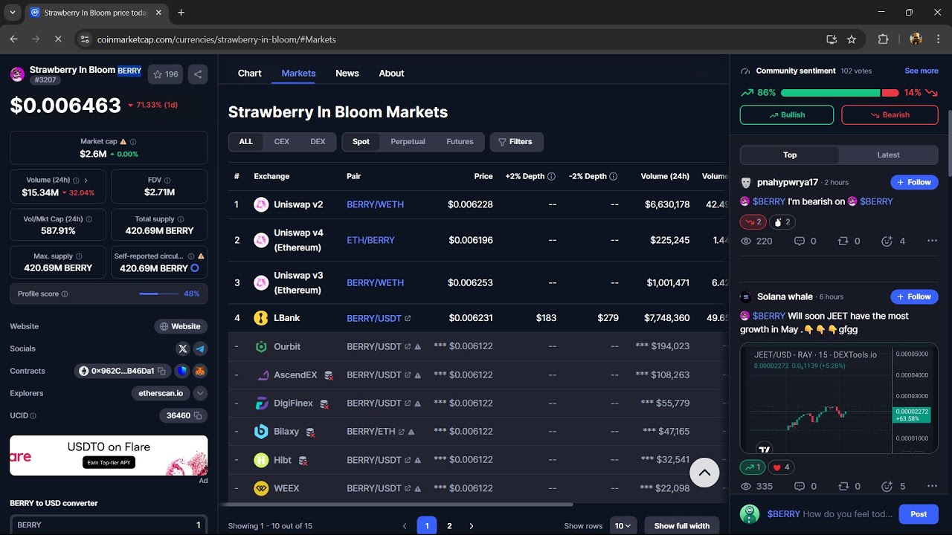Open the Chrome tab search dropdown
The image size is (952, 535).
click(13, 13)
